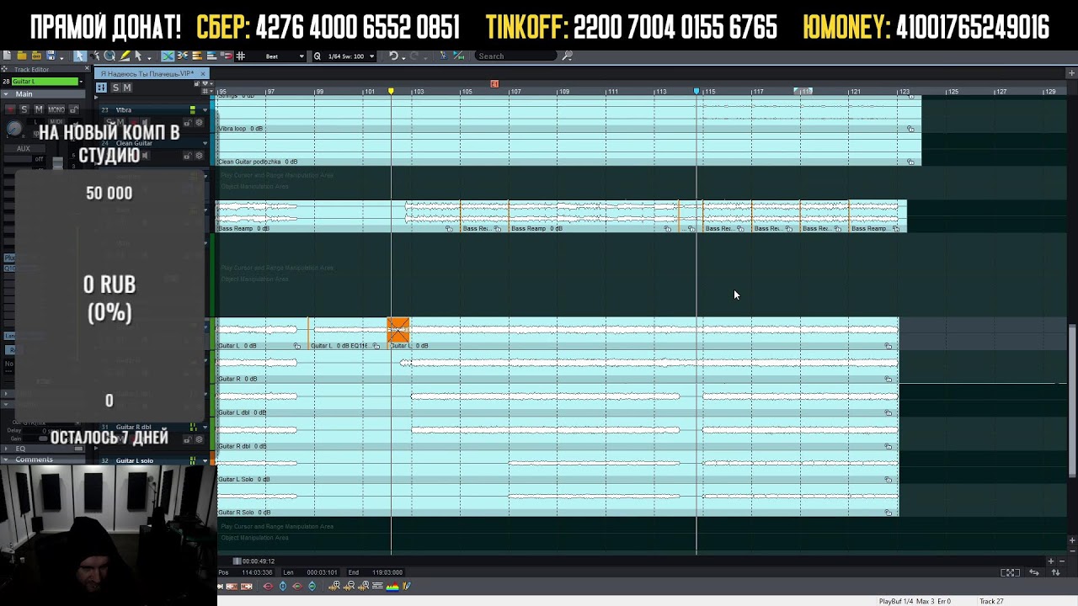Image resolution: width=1078 pixels, height=606 pixels.
Task: Close the Track Editor panel
Action: click(87, 68)
